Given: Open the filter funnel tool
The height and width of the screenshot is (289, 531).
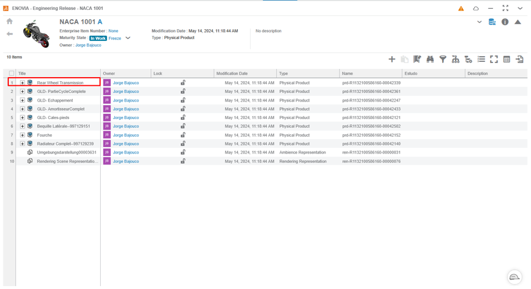Looking at the screenshot, I should 443,59.
